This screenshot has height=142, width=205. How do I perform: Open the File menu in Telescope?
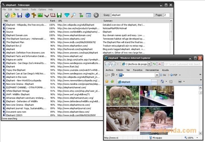[x=4, y=10]
